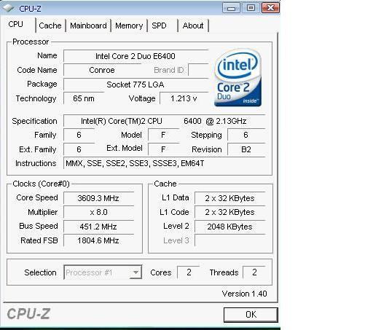Click the empty Level 3 cache field
Screen dimensions: 373x330
pyautogui.click(x=230, y=240)
